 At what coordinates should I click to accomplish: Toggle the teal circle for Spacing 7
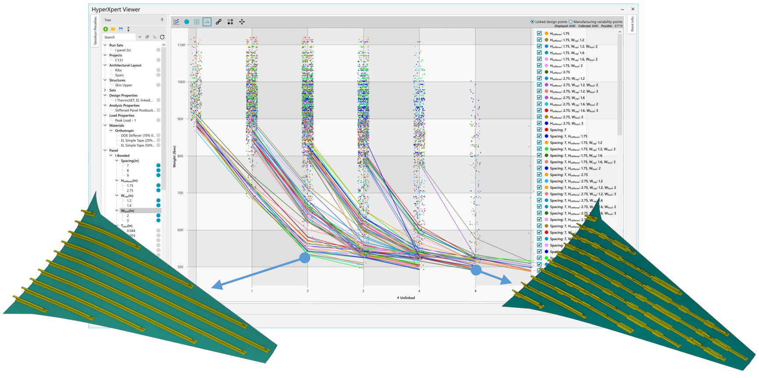158,166
